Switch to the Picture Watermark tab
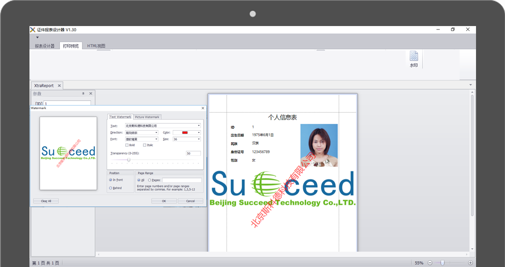Image resolution: width=505 pixels, height=267 pixels. tap(147, 117)
